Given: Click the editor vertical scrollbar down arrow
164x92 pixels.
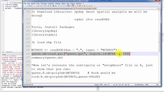Looking at the screenshot, I should 159,82.
